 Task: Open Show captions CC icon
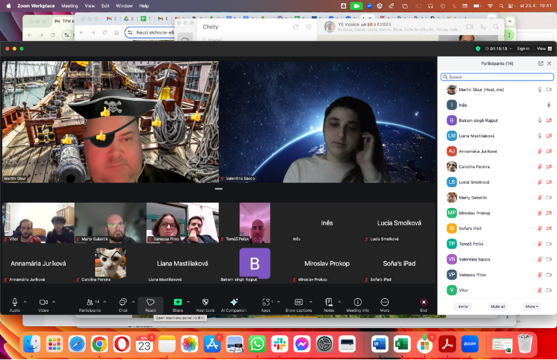tap(299, 302)
